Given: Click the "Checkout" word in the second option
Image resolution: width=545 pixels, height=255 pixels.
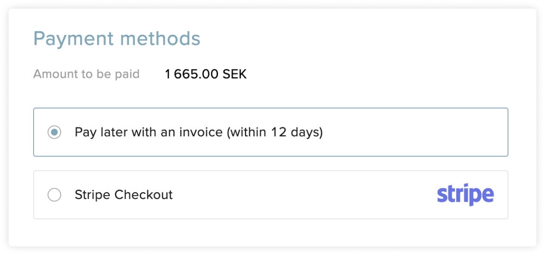Looking at the screenshot, I should [143, 195].
